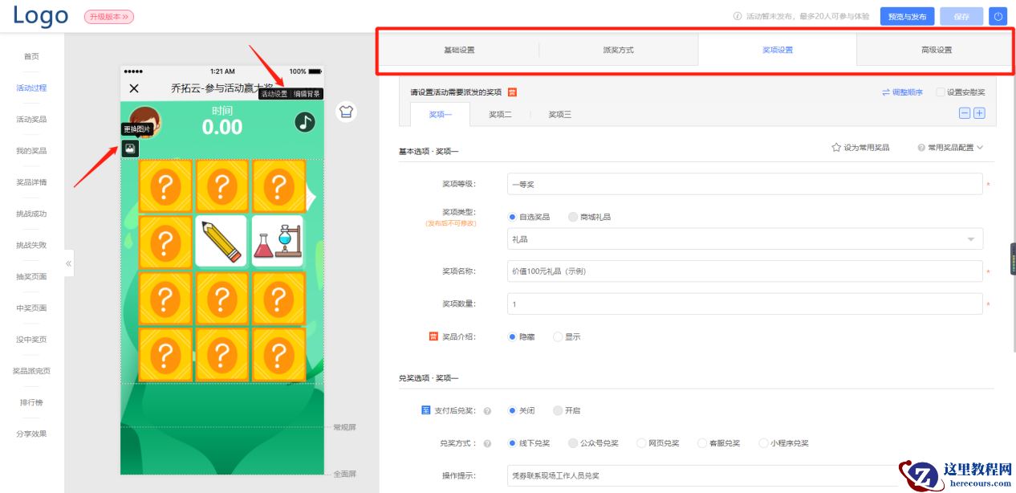Image resolution: width=1016 pixels, height=493 pixels.
Task: Collapse the left sidebar with the « arrow
Action: pyautogui.click(x=68, y=263)
